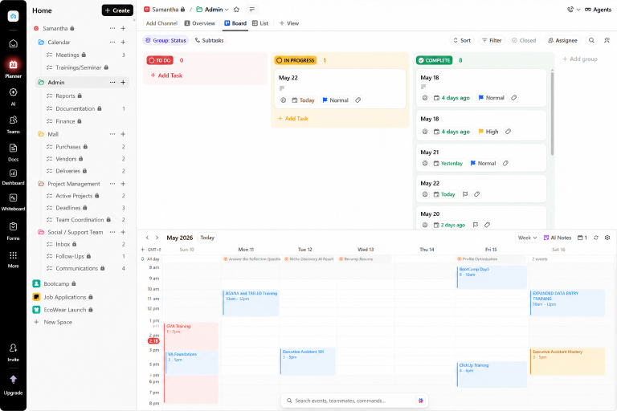Open Teams in the left rail

13,124
